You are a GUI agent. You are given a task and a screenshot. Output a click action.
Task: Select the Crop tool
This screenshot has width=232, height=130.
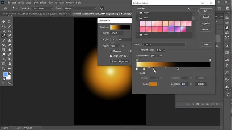(x=4, y=31)
